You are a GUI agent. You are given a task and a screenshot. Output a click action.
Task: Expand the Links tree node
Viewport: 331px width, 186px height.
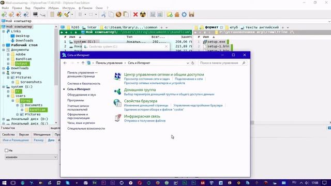pos(4,31)
